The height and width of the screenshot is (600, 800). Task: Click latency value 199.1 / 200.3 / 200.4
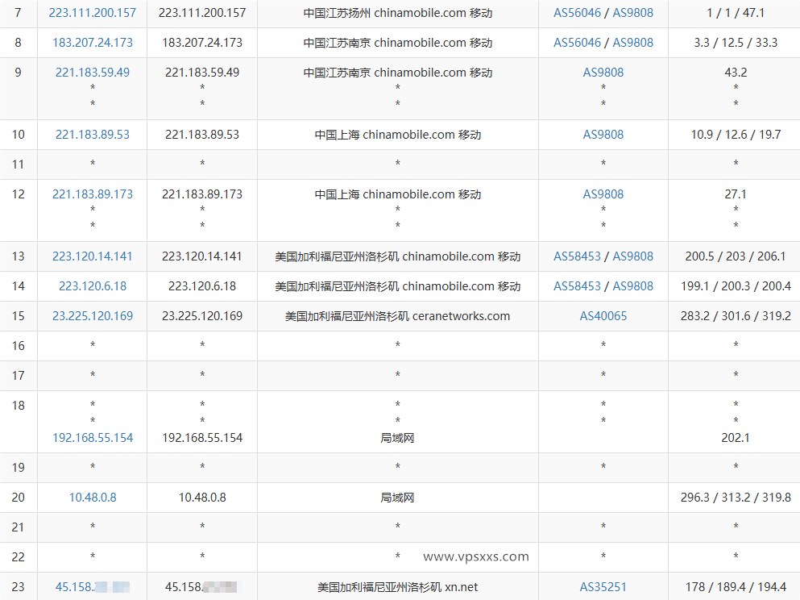(736, 286)
